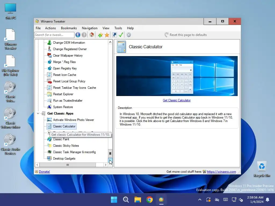Click Reset this page to defaults
Image resolution: width=275 pixels, height=206 pixels.
(186, 35)
